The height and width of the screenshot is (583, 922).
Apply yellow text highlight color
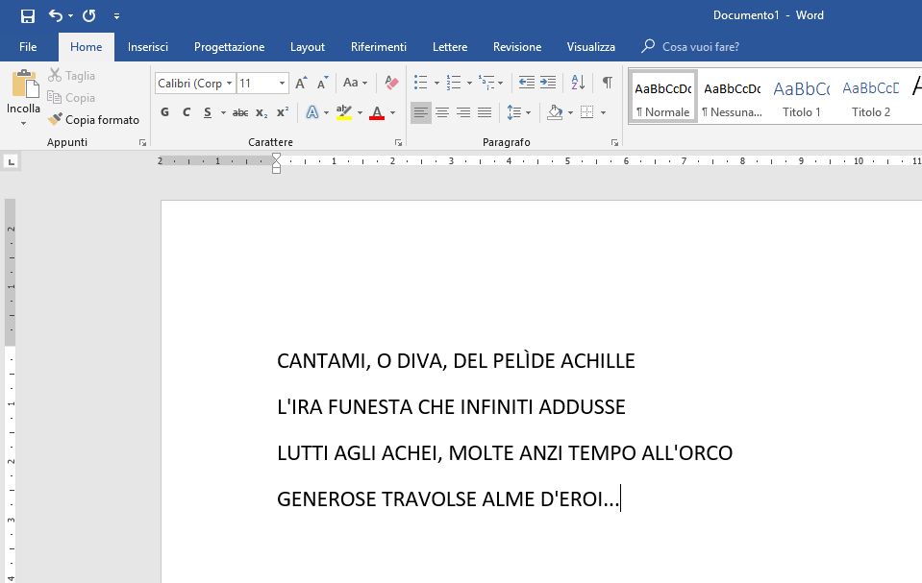click(344, 112)
